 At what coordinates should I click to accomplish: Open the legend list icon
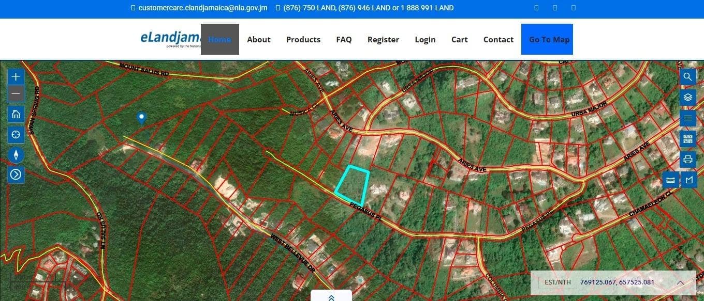pos(687,118)
